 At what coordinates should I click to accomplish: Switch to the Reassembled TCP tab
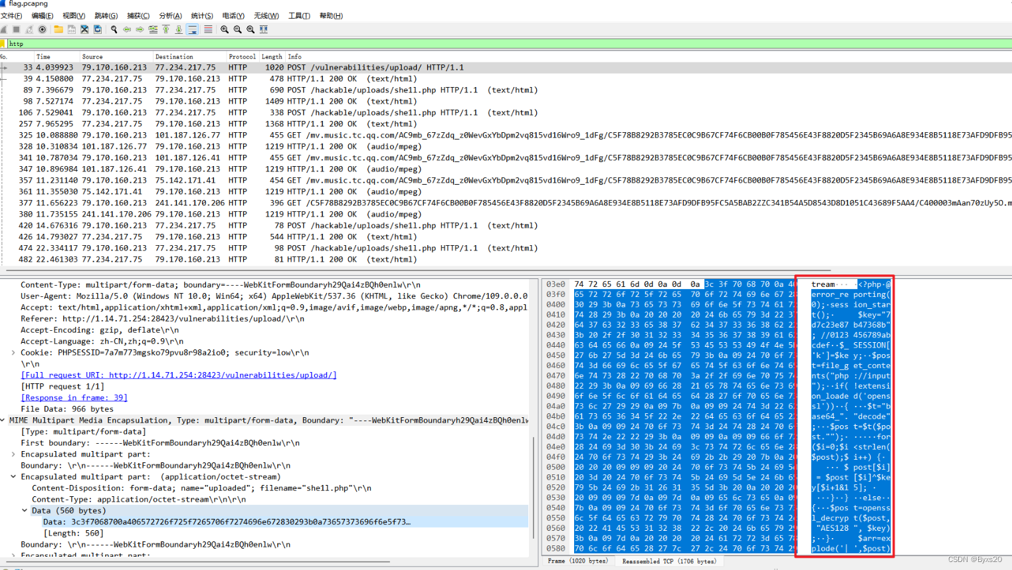point(668,561)
